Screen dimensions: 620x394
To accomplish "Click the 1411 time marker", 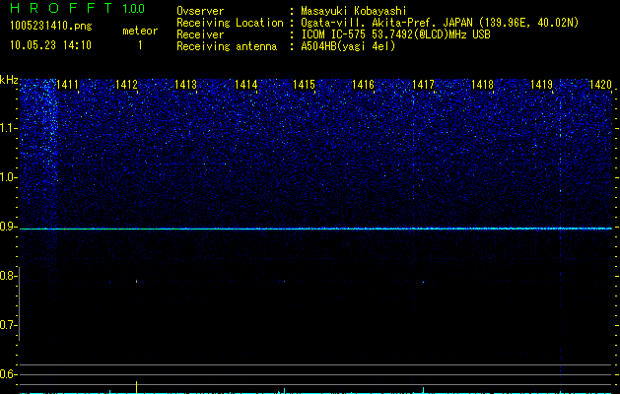I will (67, 84).
